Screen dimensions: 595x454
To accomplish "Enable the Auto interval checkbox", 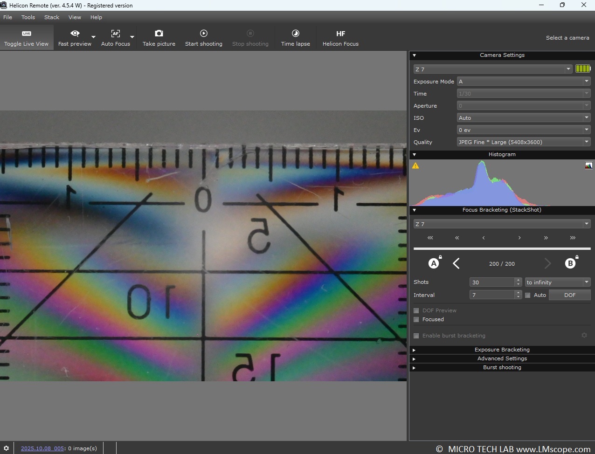I will tap(528, 295).
